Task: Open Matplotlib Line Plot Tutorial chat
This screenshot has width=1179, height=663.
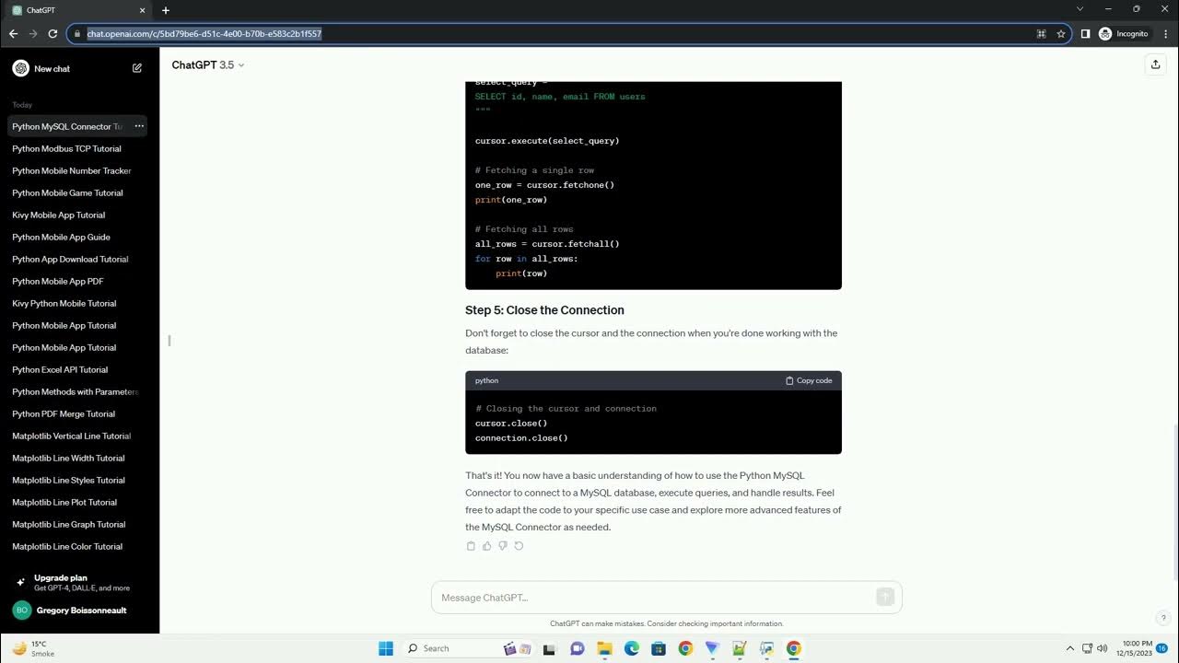Action: [77, 502]
